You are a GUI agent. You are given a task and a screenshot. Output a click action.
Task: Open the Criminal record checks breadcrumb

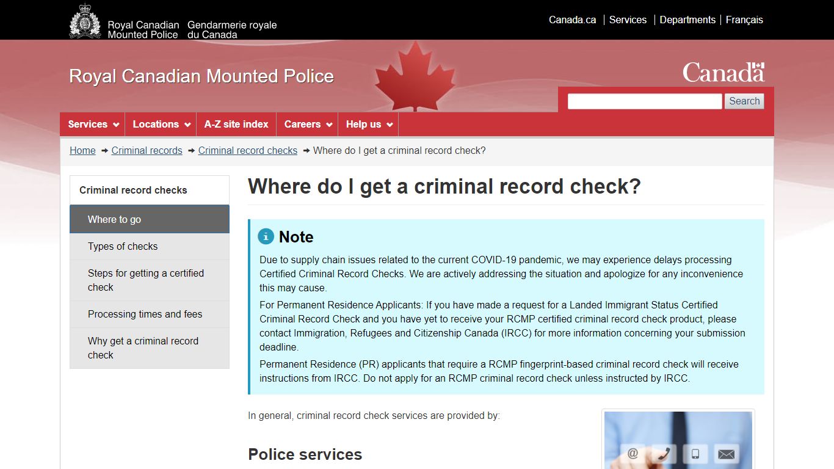[x=247, y=150]
